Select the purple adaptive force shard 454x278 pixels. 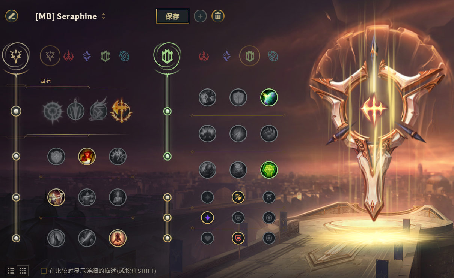[207, 217]
